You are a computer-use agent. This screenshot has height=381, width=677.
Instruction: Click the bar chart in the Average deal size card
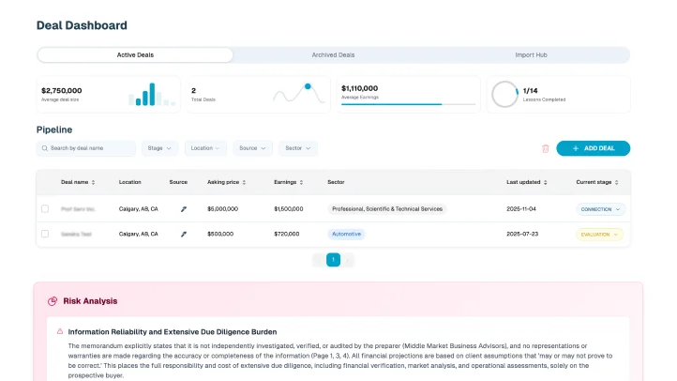(x=152, y=94)
